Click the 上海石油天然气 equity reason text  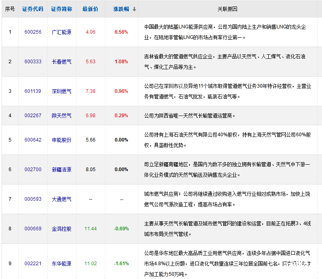point(228,140)
